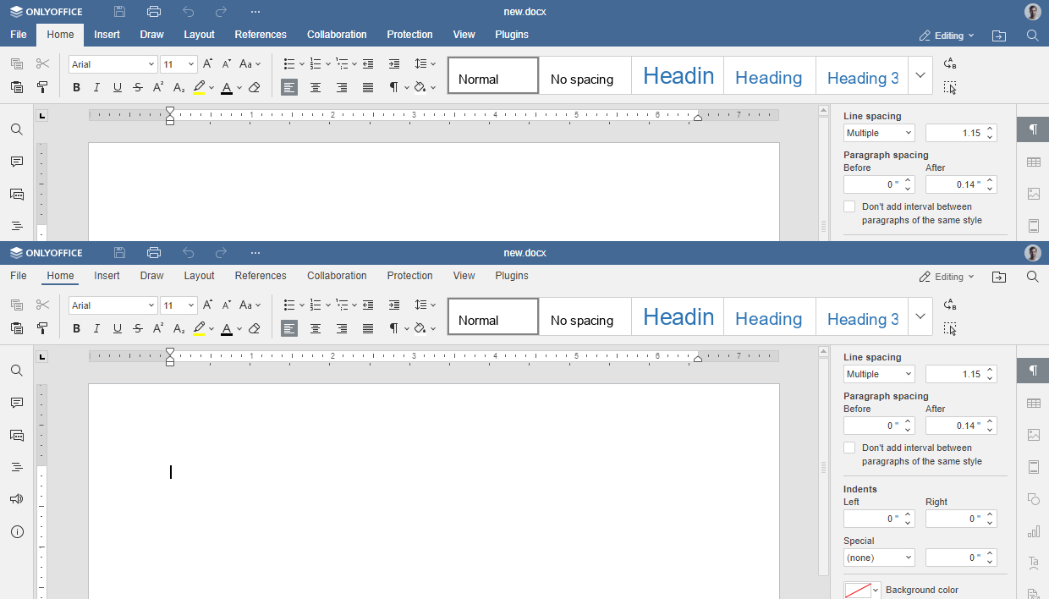Click the Left indent input field
Screen dimensions: 1049x599
pos(871,519)
